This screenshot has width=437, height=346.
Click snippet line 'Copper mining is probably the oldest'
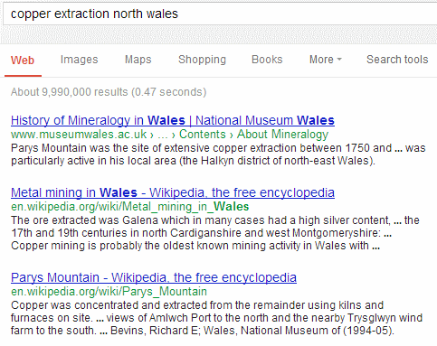tap(195, 246)
